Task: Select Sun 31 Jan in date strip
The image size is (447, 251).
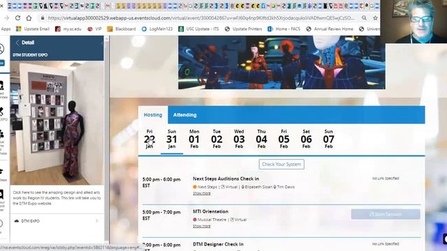Action: 172,139
